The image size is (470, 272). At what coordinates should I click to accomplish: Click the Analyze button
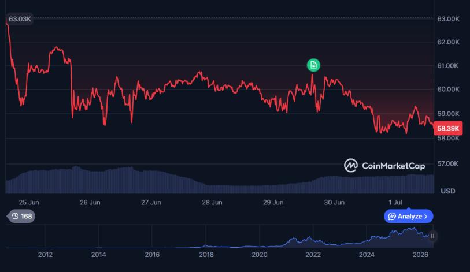click(408, 217)
